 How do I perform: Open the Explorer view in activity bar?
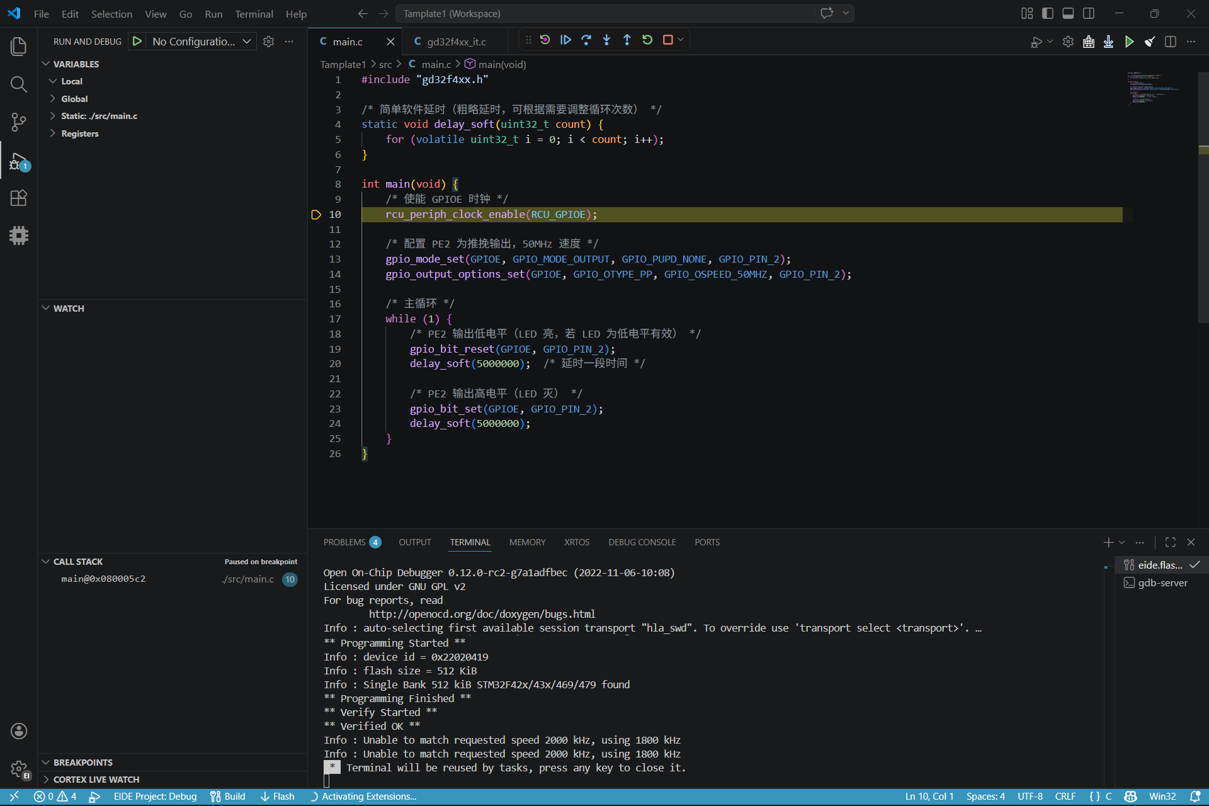19,46
